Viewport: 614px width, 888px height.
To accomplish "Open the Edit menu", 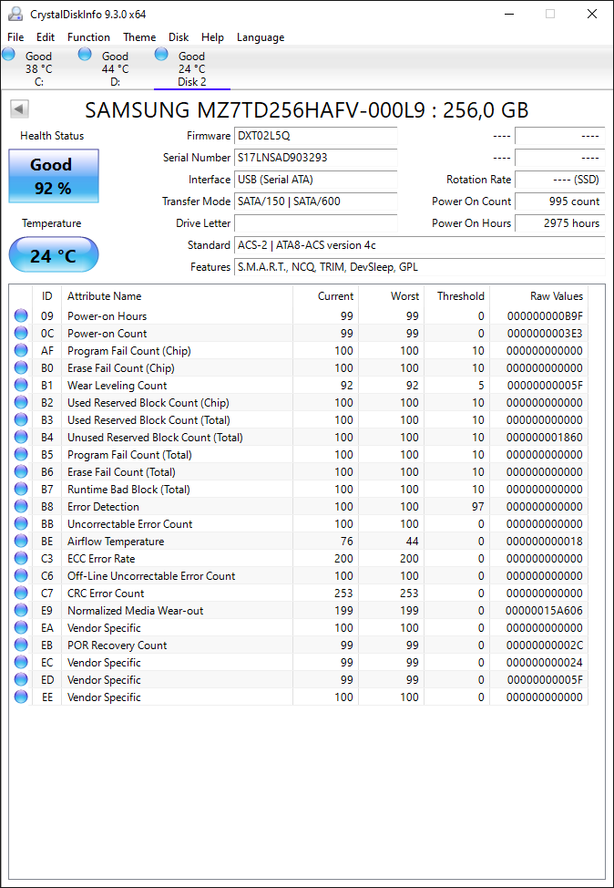I will pyautogui.click(x=46, y=37).
